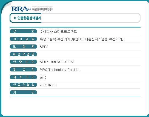Select the 제조자 label badge
This screenshot has height=117, width=149.
click(23, 70)
